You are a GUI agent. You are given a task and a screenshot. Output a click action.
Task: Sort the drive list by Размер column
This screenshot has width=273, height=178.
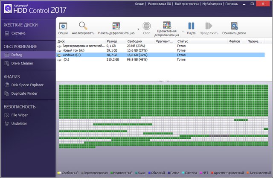[x=112, y=41]
